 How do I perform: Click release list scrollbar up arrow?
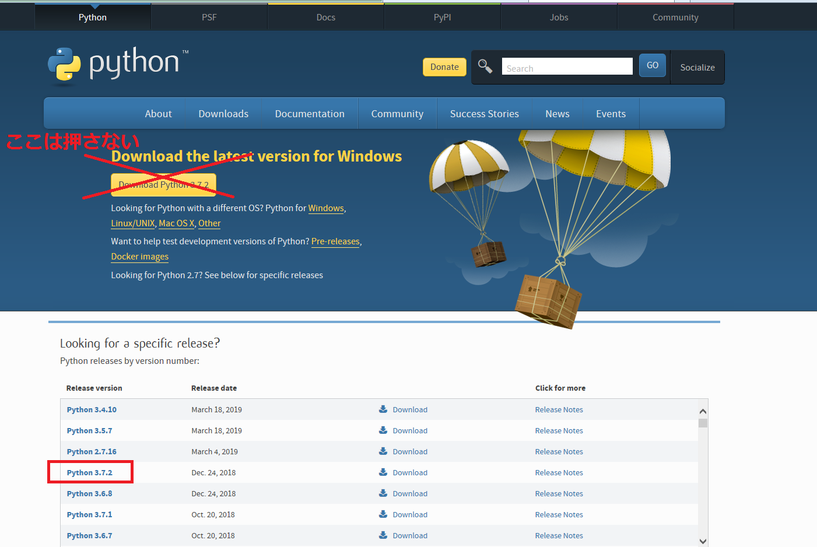tap(703, 411)
